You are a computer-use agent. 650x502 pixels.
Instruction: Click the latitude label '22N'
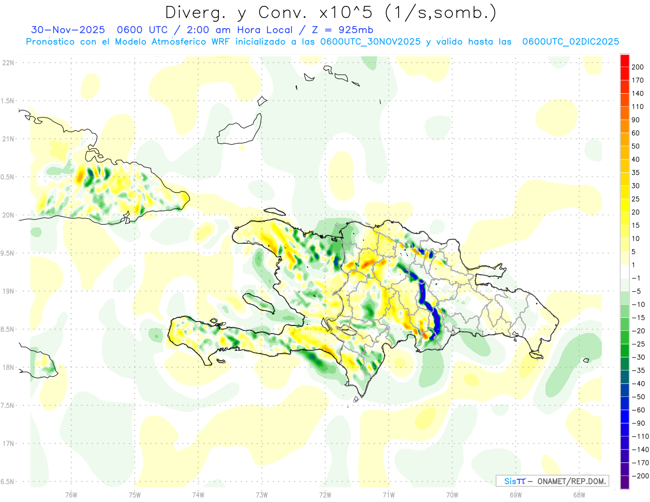[7, 63]
